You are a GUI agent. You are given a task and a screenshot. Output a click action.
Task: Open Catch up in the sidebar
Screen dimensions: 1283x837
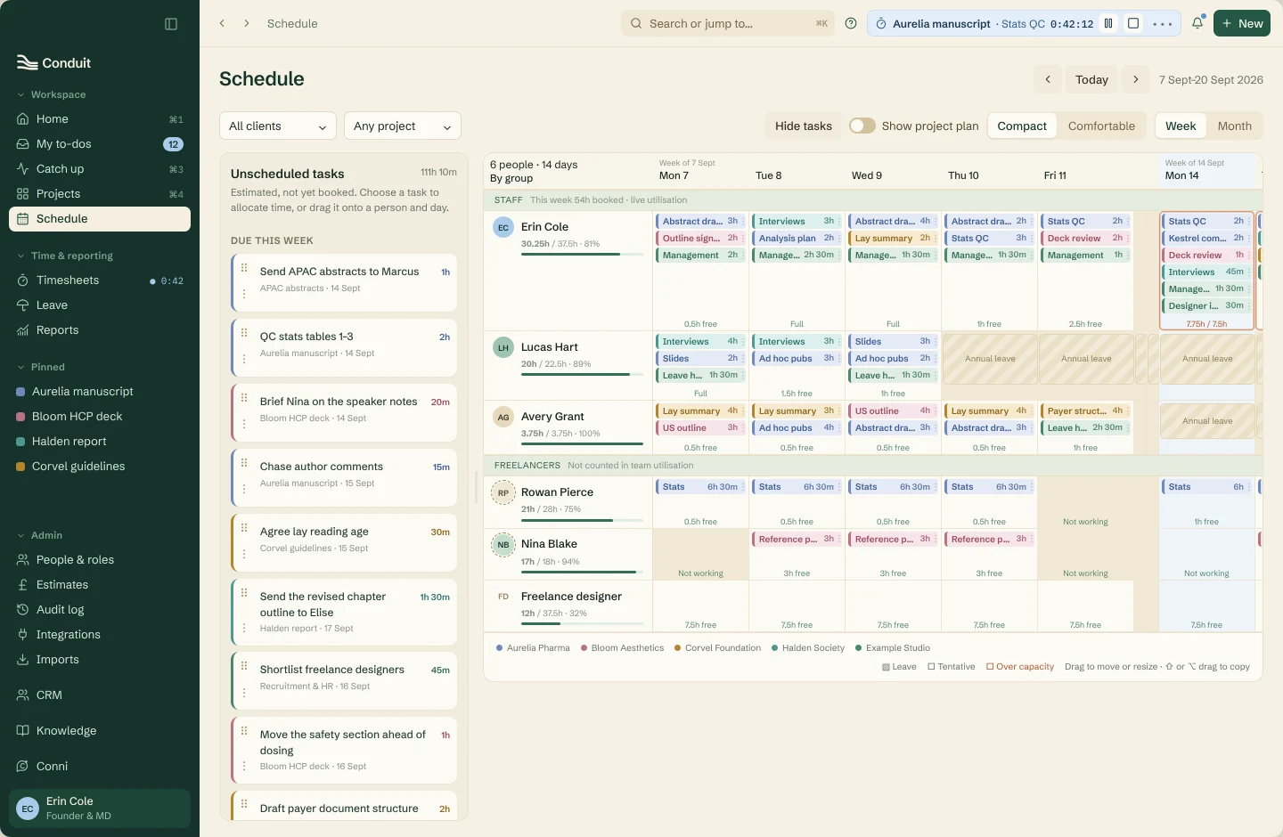point(100,169)
